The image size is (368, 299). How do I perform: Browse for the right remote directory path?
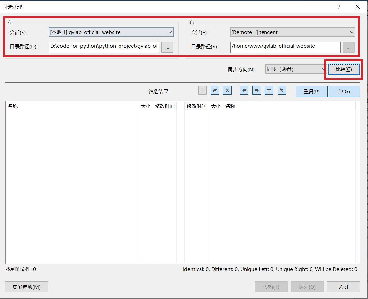(348, 47)
